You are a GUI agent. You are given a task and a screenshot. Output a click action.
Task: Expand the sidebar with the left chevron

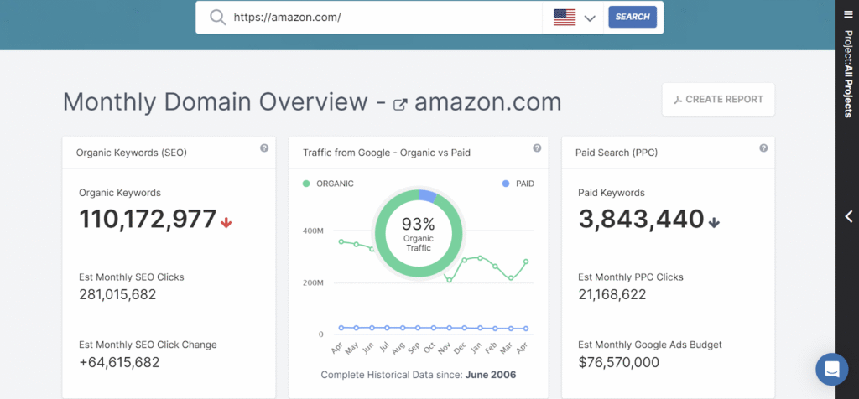[x=849, y=217]
